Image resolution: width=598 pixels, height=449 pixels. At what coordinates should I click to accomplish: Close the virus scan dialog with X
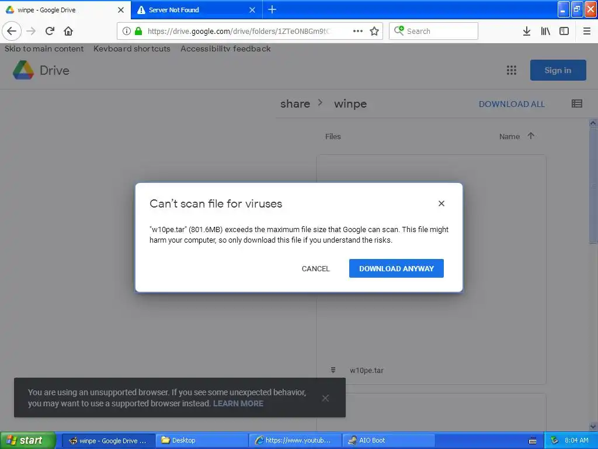[441, 203]
